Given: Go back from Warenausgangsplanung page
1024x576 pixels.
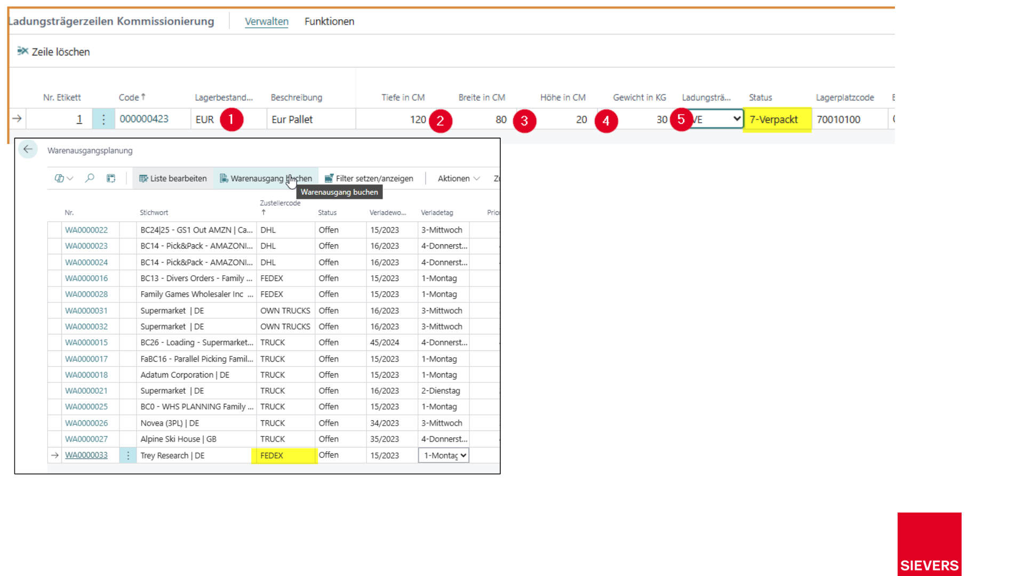Looking at the screenshot, I should coord(28,149).
